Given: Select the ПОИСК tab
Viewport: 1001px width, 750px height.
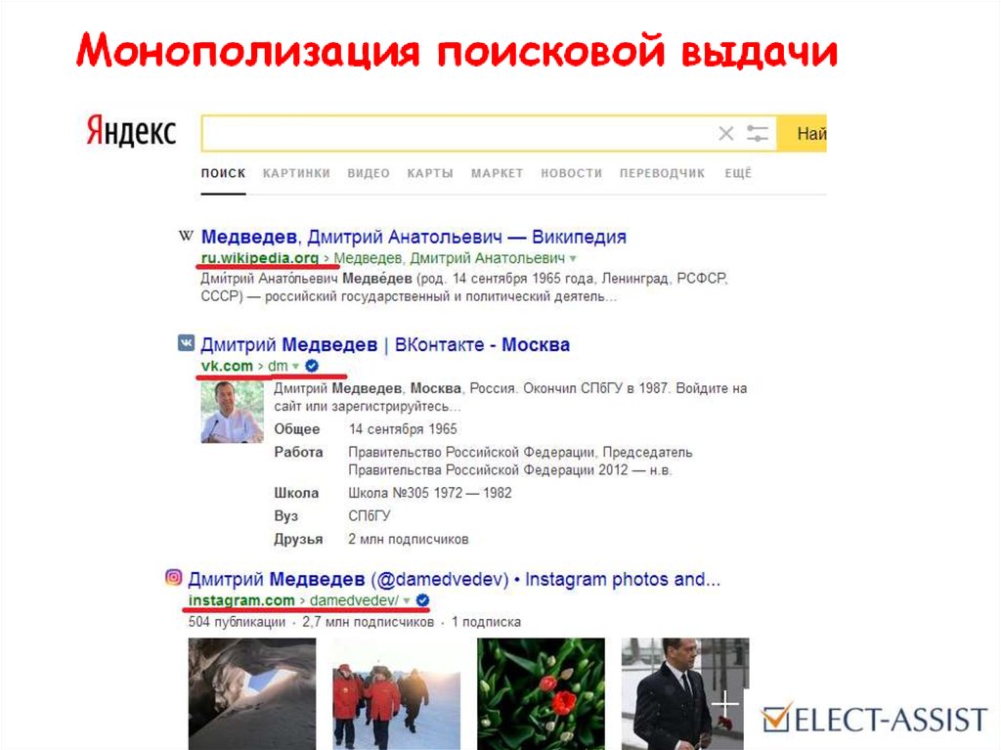Looking at the screenshot, I should 223,173.
